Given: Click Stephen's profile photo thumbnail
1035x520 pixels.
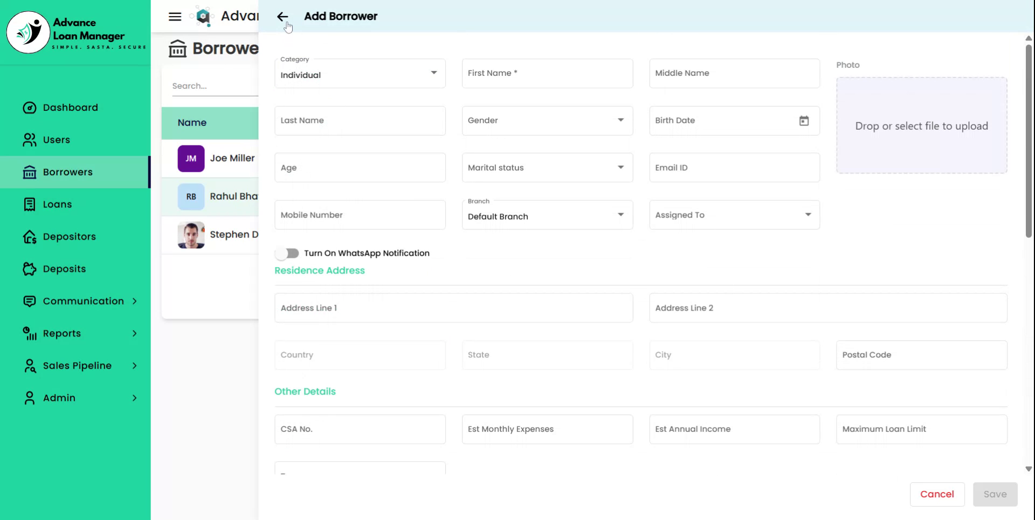Looking at the screenshot, I should pyautogui.click(x=190, y=235).
